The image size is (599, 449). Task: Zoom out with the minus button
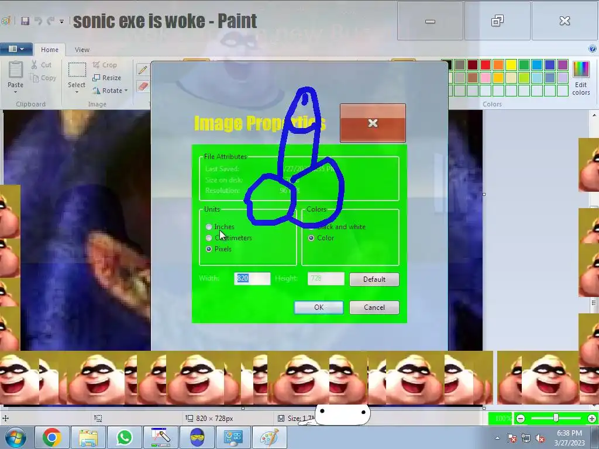point(520,419)
